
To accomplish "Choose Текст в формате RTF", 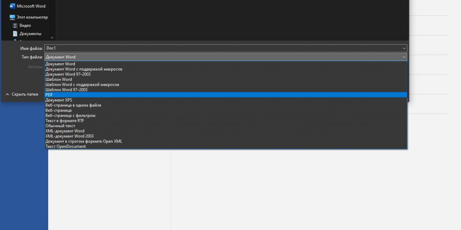I will [x=226, y=120].
